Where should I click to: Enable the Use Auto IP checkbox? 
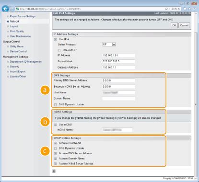point(59,50)
